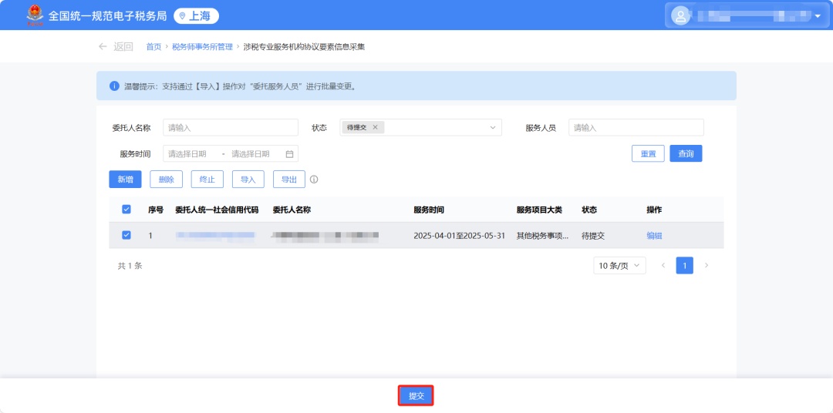This screenshot has width=833, height=413.
Task: Click the 委托人名称 input field
Action: 230,127
